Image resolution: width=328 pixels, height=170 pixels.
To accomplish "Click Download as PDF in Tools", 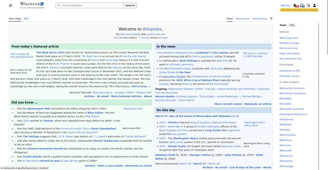I will click(x=289, y=71).
